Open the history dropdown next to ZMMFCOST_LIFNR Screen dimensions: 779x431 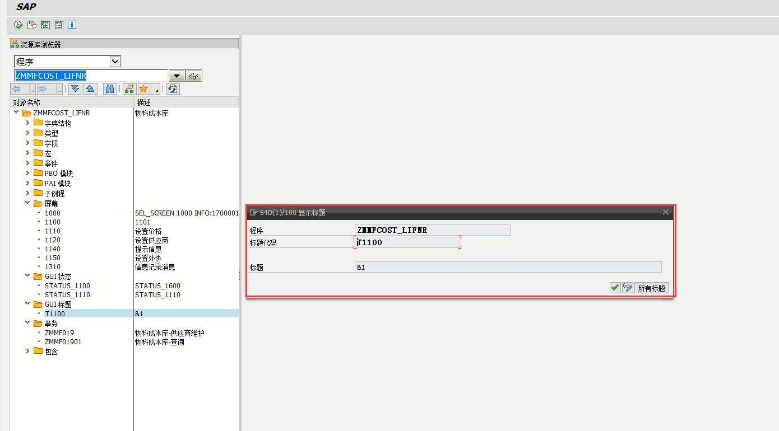(177, 75)
